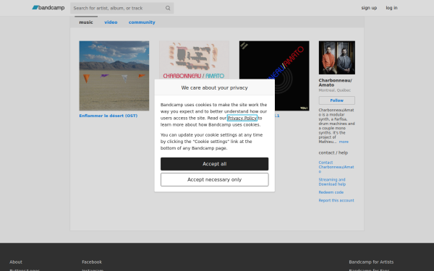
Task: Click the Bandcamp logo
Action: [48, 8]
